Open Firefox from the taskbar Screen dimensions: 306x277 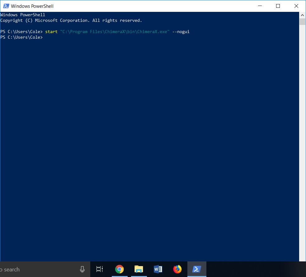[177, 269]
